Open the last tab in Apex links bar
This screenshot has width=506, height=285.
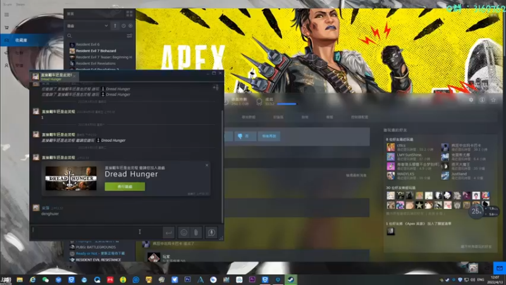point(359,117)
